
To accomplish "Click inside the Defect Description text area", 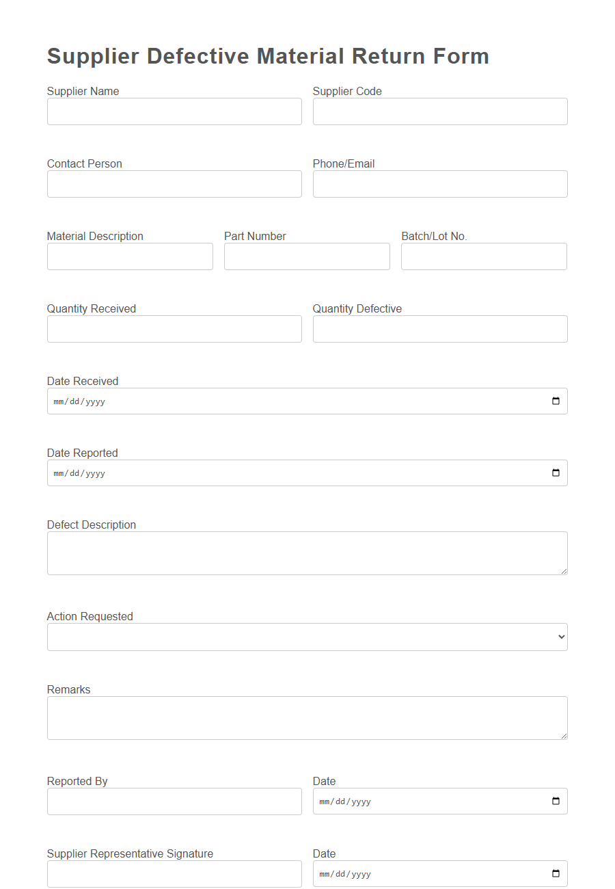I will (307, 553).
